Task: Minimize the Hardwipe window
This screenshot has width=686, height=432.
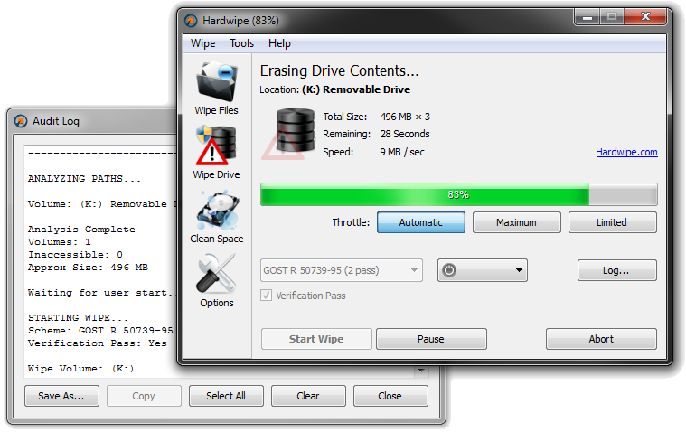Action: pyautogui.click(x=587, y=17)
